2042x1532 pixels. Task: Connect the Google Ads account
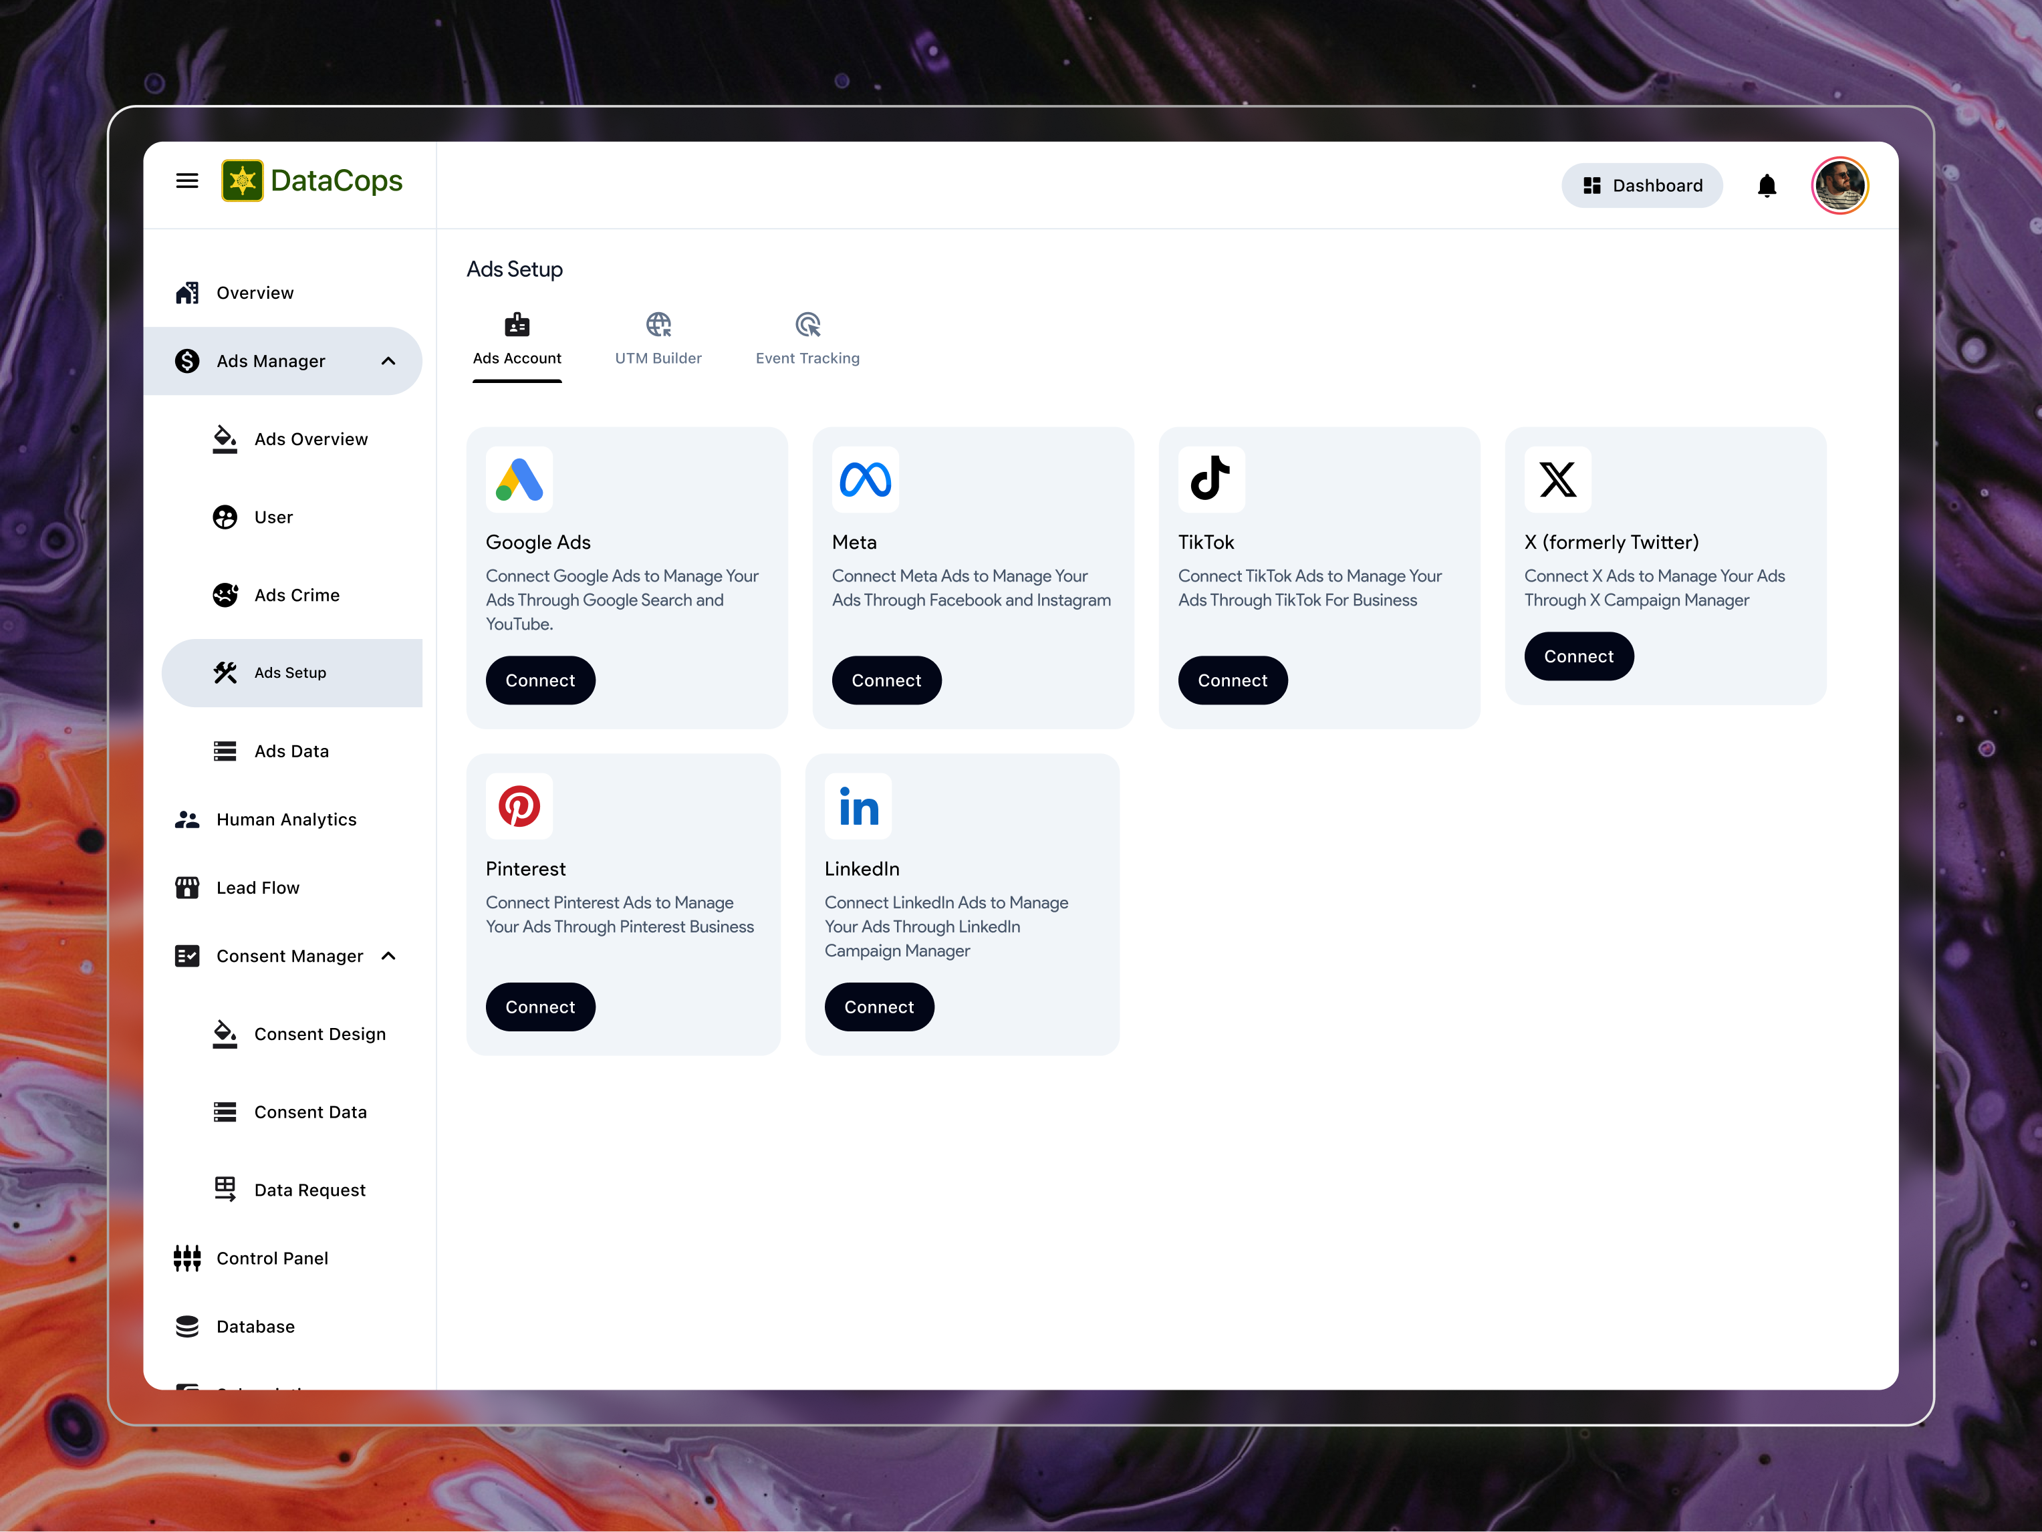[x=540, y=680]
